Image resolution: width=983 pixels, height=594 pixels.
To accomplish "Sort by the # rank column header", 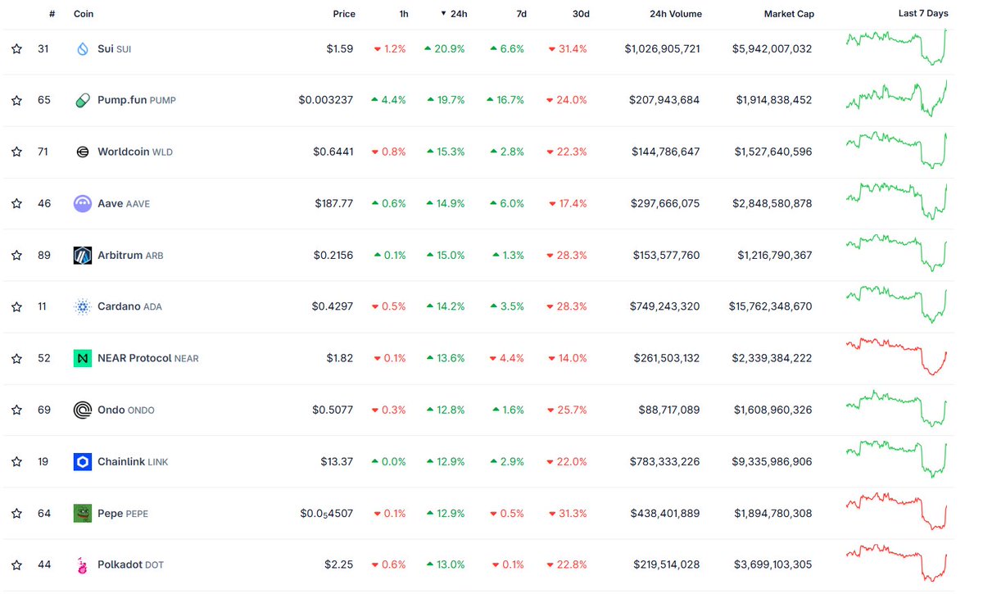I will click(x=52, y=14).
